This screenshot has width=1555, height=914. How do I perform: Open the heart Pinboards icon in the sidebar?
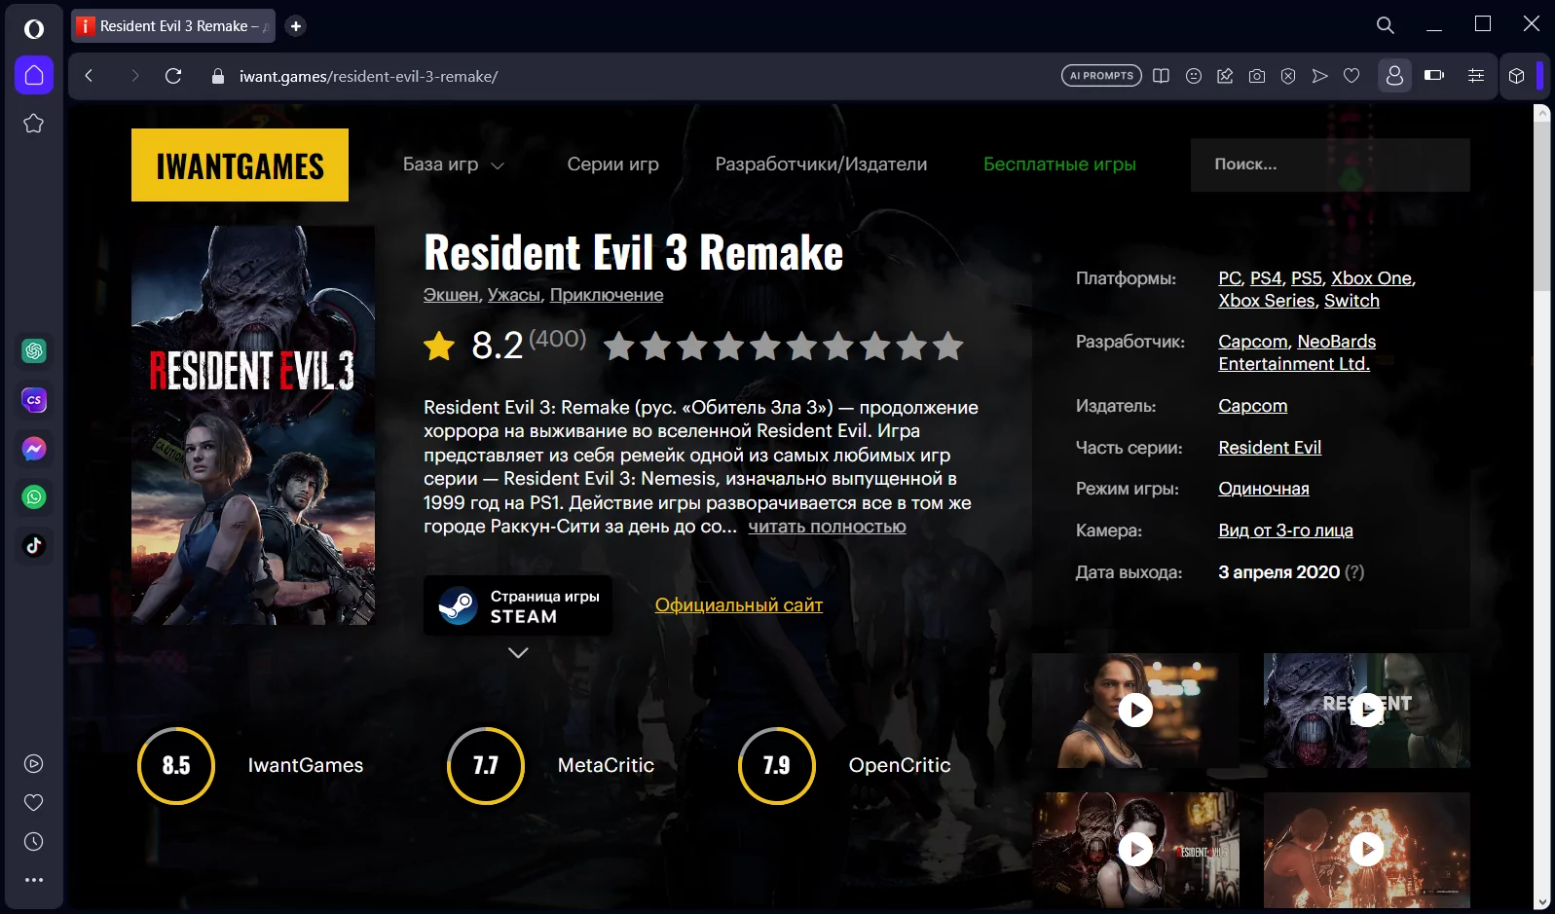point(34,803)
